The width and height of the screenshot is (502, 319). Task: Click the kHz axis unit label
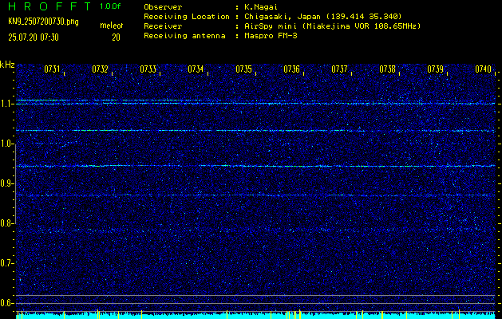pos(7,65)
